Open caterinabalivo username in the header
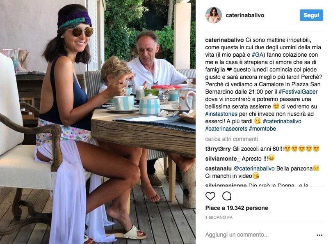 pyautogui.click(x=245, y=15)
